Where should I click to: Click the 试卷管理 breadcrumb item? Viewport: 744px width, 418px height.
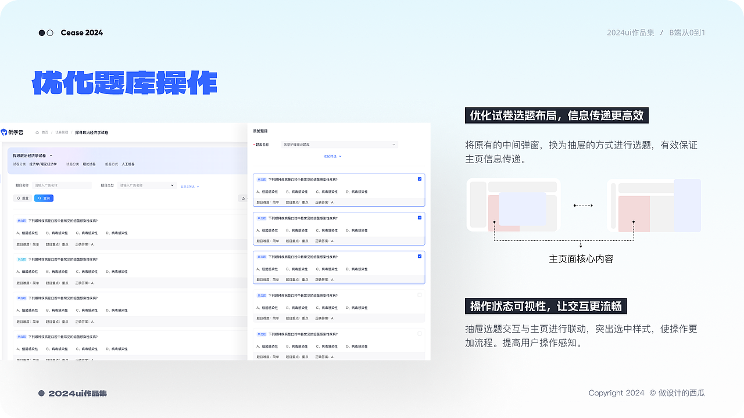point(62,132)
